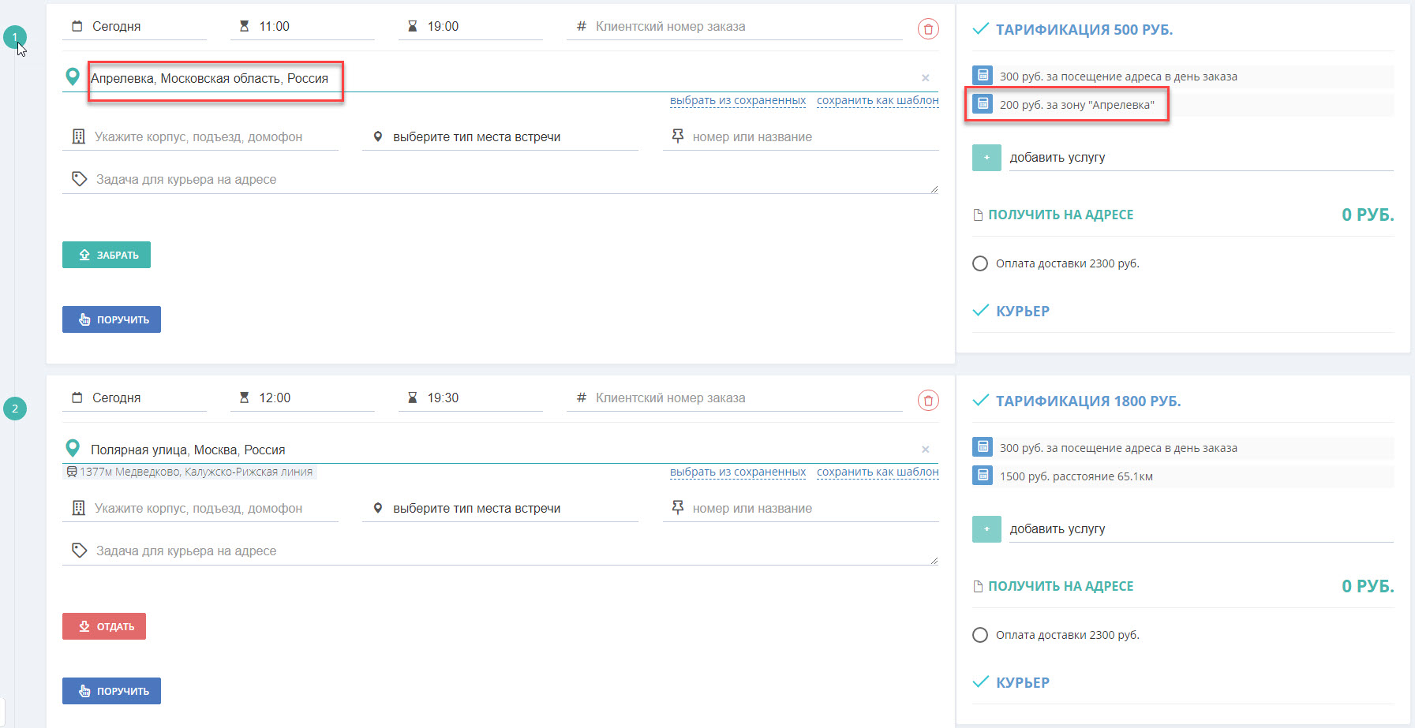Focus корпус, подъезд, домофон field in address 1
The height and width of the screenshot is (728, 1415).
point(200,137)
